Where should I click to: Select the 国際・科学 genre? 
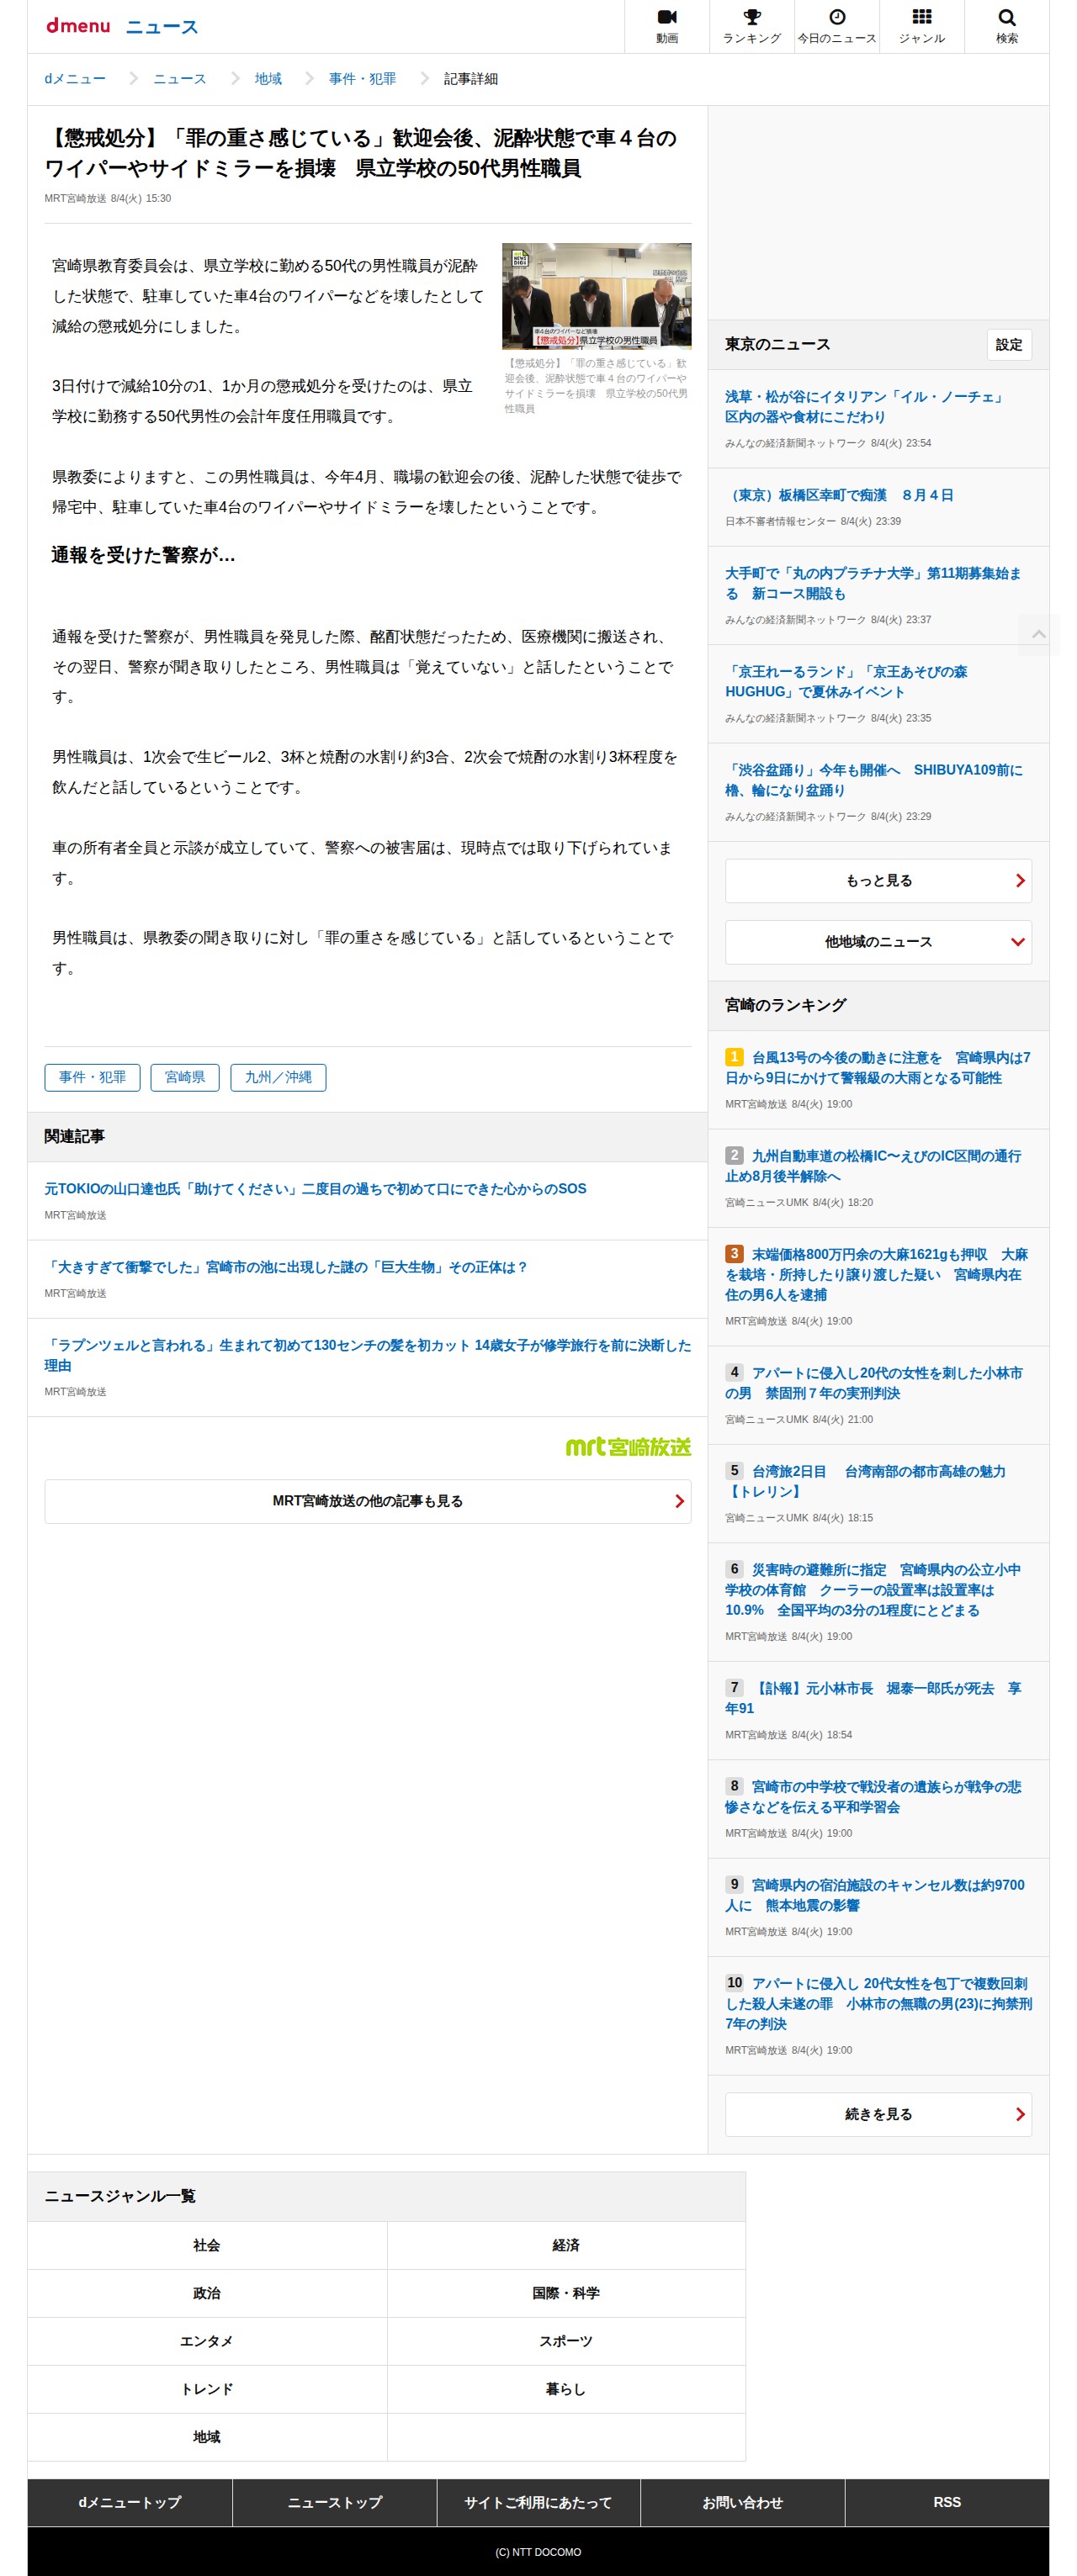(x=566, y=2293)
